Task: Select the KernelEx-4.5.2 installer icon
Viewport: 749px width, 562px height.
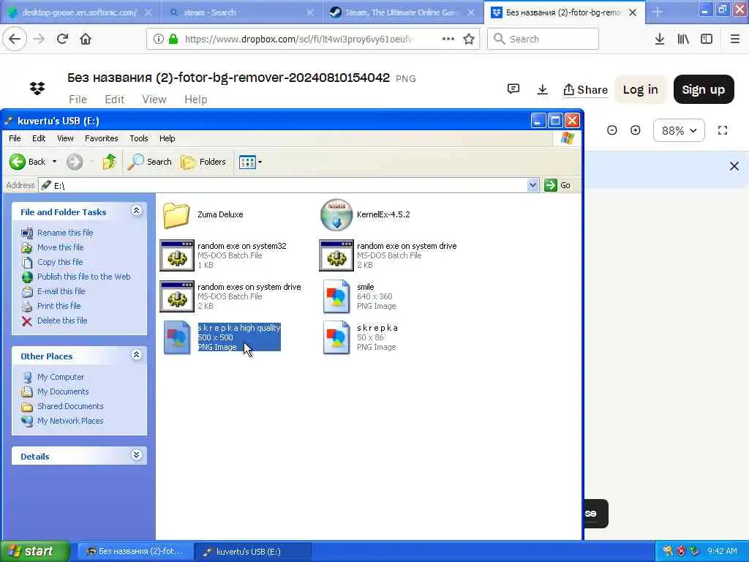Action: pyautogui.click(x=336, y=214)
